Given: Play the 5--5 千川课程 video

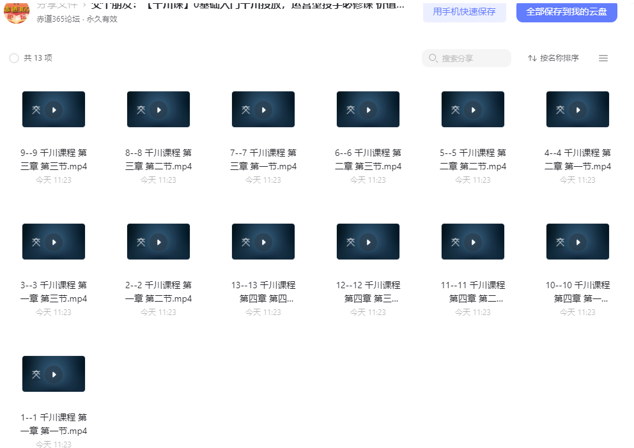Looking at the screenshot, I should [473, 109].
